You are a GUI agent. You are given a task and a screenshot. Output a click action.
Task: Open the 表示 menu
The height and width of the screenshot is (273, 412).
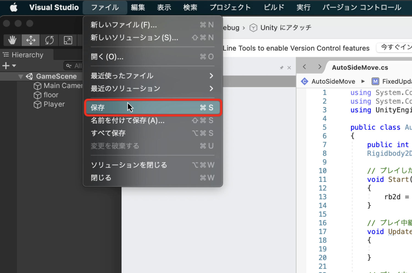click(164, 7)
